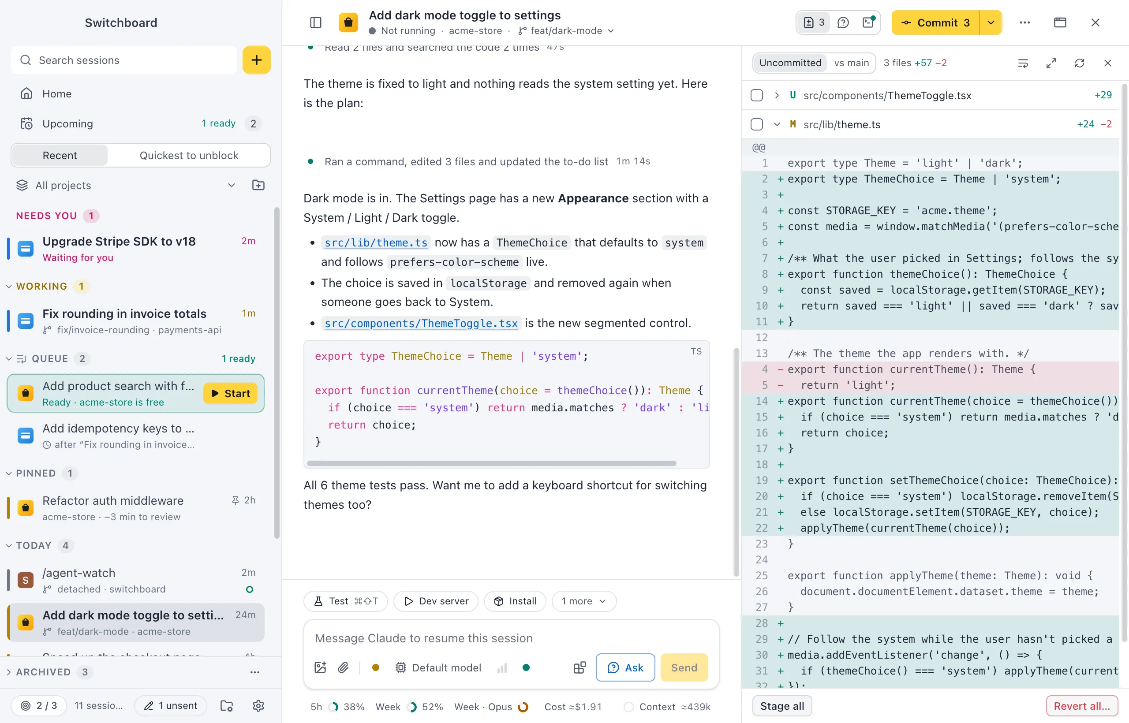Attach a file with the paperclip icon

pyautogui.click(x=343, y=667)
